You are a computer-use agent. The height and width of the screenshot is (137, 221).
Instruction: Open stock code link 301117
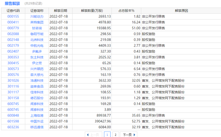13,92
